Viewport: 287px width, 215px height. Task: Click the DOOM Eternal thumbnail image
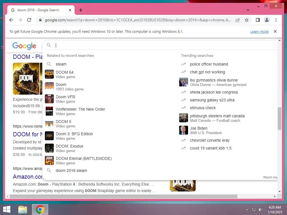pos(49,160)
